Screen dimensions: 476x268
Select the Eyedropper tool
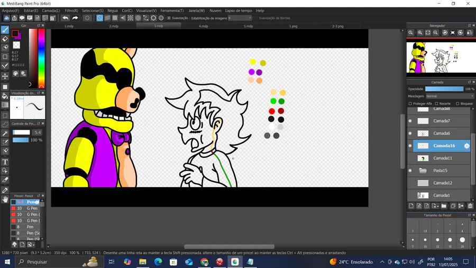(x=5, y=191)
